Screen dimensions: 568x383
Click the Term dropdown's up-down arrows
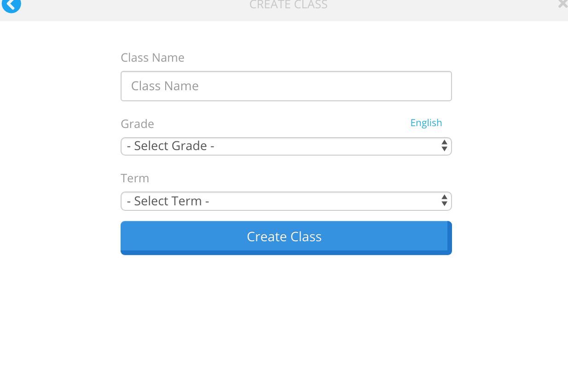click(444, 200)
